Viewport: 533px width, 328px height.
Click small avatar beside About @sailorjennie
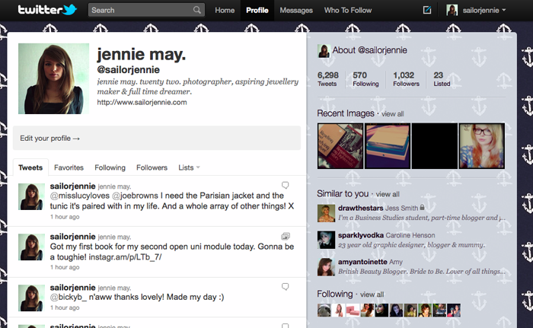pyautogui.click(x=324, y=51)
